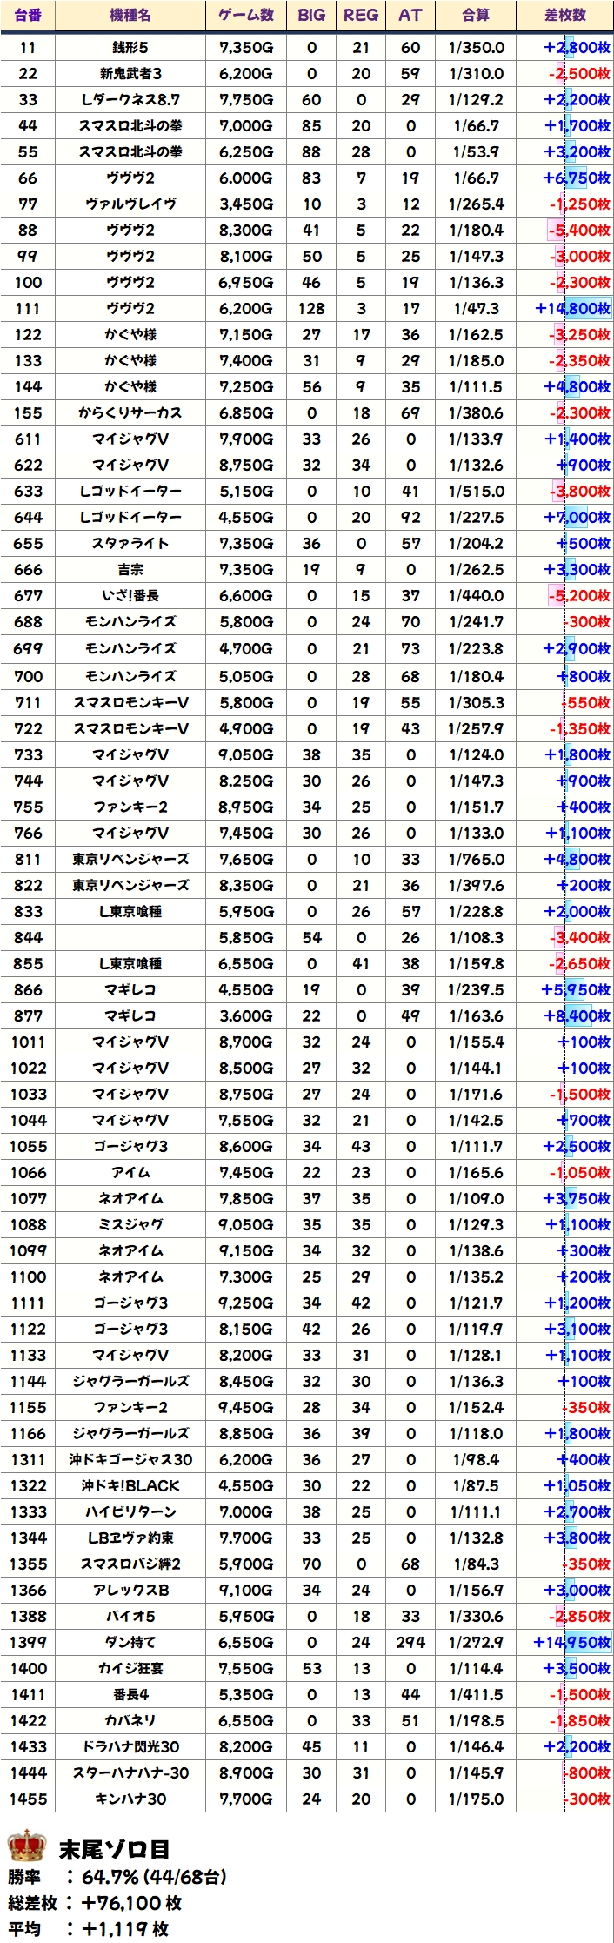614x1943 pixels.
Task: Click the Lダークネス8.7 machine name
Action: tap(130, 100)
